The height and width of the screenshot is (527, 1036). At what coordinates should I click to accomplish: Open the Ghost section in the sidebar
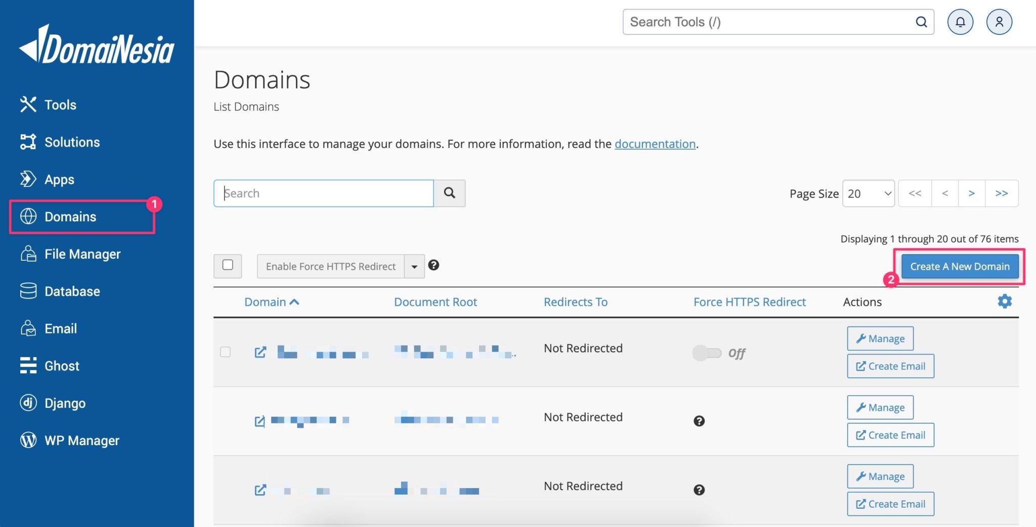point(62,365)
